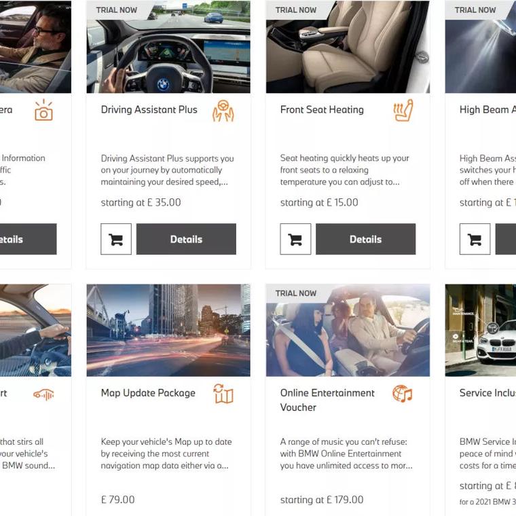The image size is (516, 516).
Task: Click the camera icon
Action: (x=43, y=110)
